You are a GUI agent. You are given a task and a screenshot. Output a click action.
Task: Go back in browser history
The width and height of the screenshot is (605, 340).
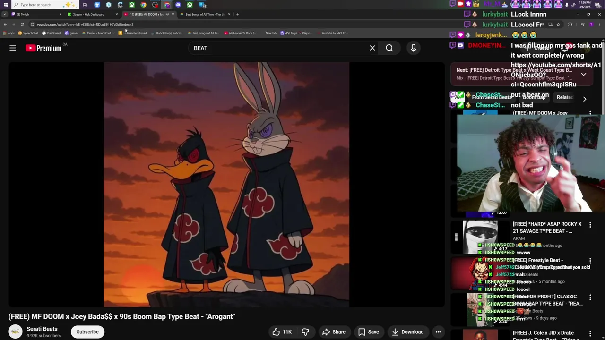(x=5, y=24)
